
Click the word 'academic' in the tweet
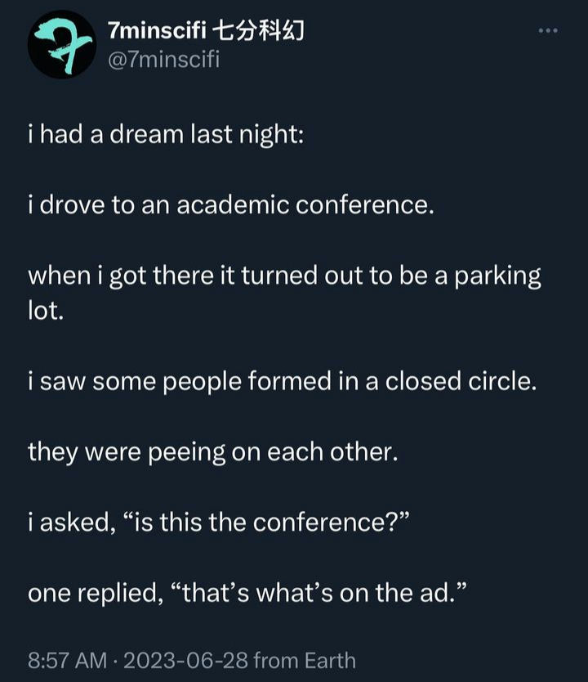pyautogui.click(x=233, y=205)
